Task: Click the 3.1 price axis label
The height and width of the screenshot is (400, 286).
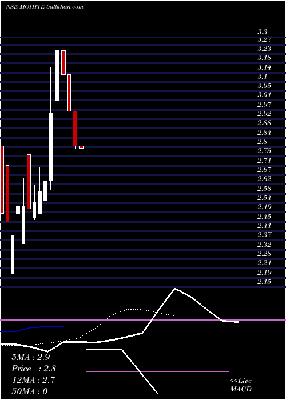Action: coord(262,76)
